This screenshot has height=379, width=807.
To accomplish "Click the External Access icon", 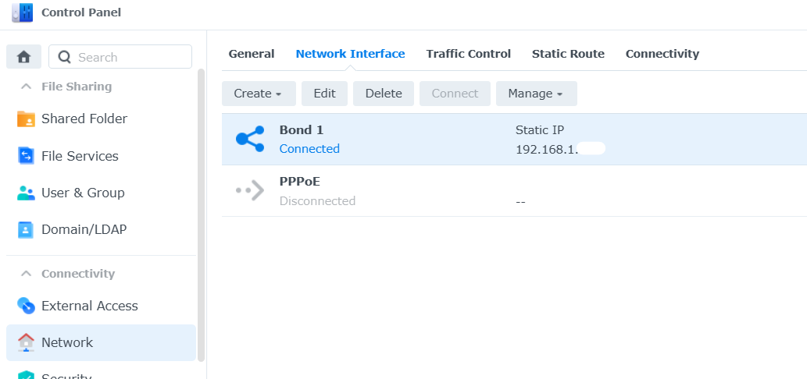I will point(26,306).
